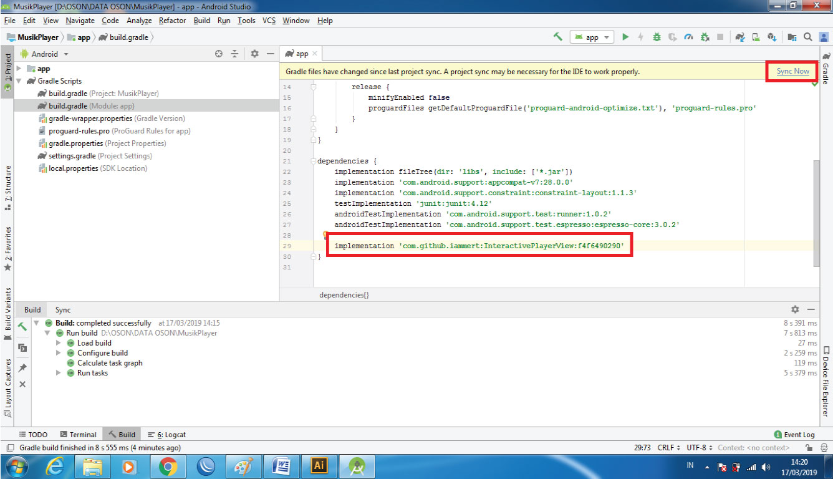Viewport: 833px width, 479px height.
Task: Toggle the 1: Project side panel
Action: coord(7,72)
